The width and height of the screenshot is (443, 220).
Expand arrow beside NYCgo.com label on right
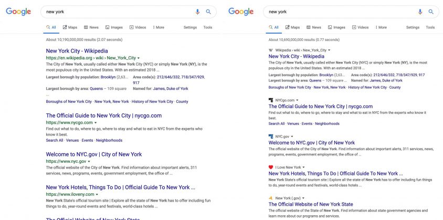[297, 100]
